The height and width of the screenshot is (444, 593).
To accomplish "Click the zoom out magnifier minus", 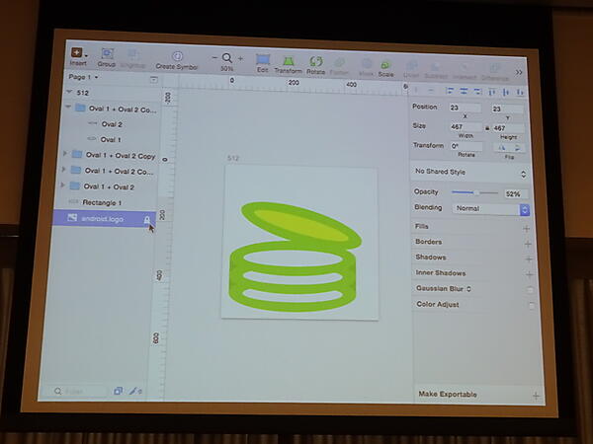I will [214, 58].
